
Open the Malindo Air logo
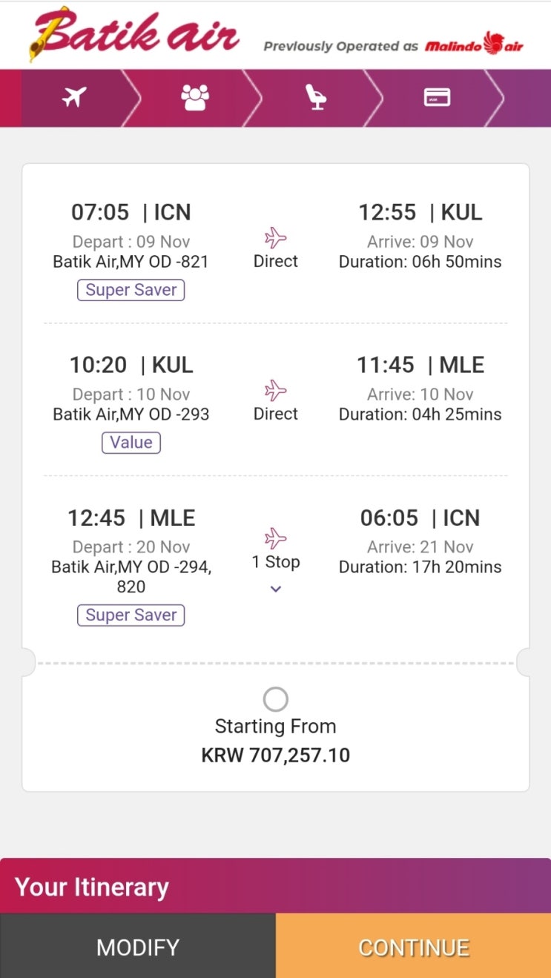[x=474, y=44]
